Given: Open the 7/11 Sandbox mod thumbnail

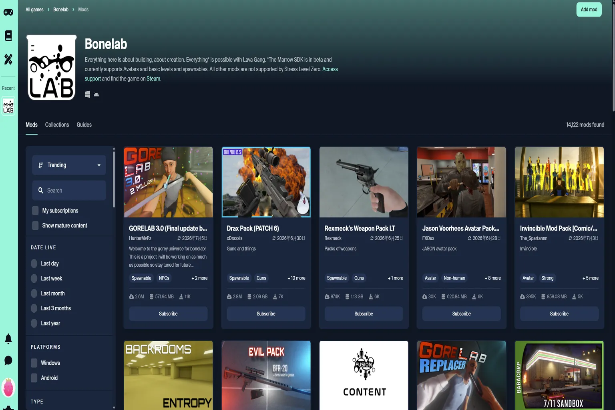Looking at the screenshot, I should coord(559,376).
